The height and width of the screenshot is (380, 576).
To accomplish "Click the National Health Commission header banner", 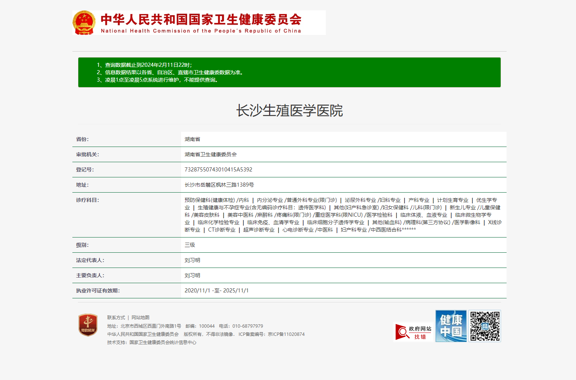I will click(199, 23).
